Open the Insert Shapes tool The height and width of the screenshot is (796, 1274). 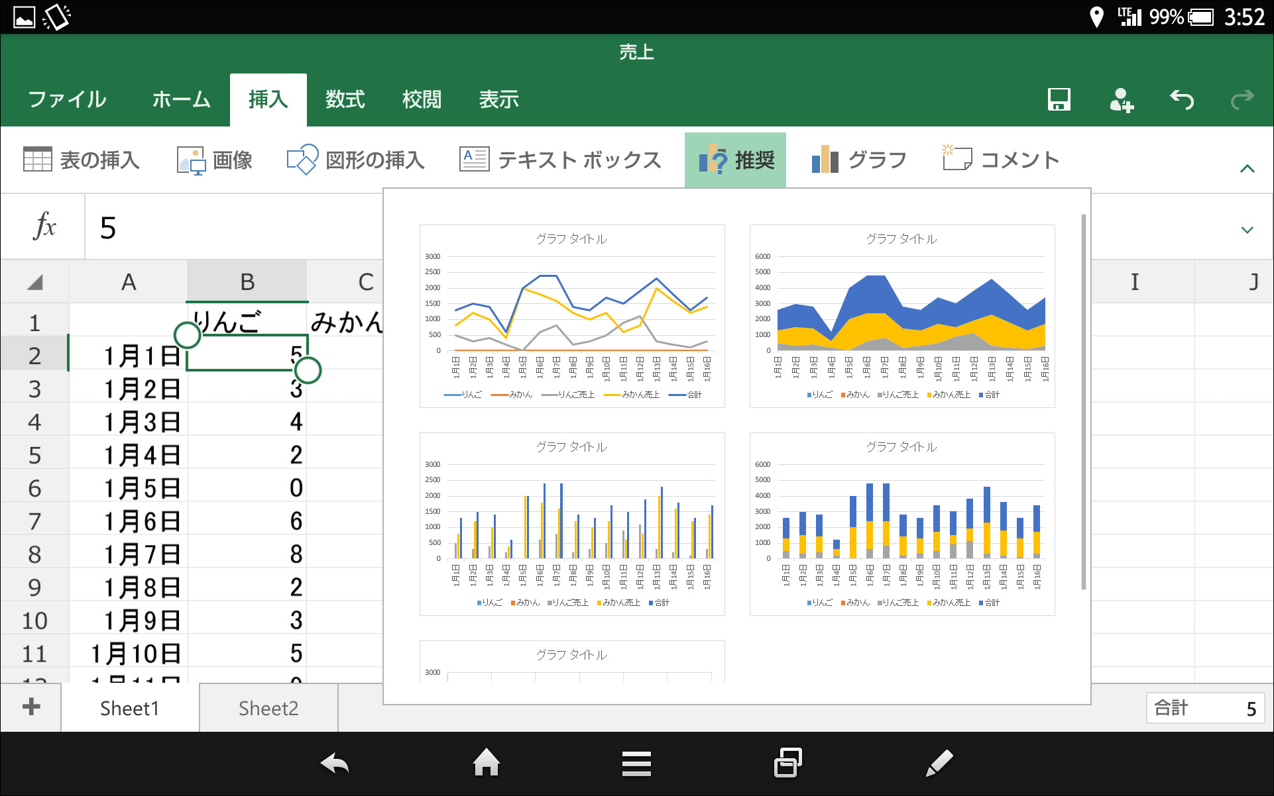[355, 160]
